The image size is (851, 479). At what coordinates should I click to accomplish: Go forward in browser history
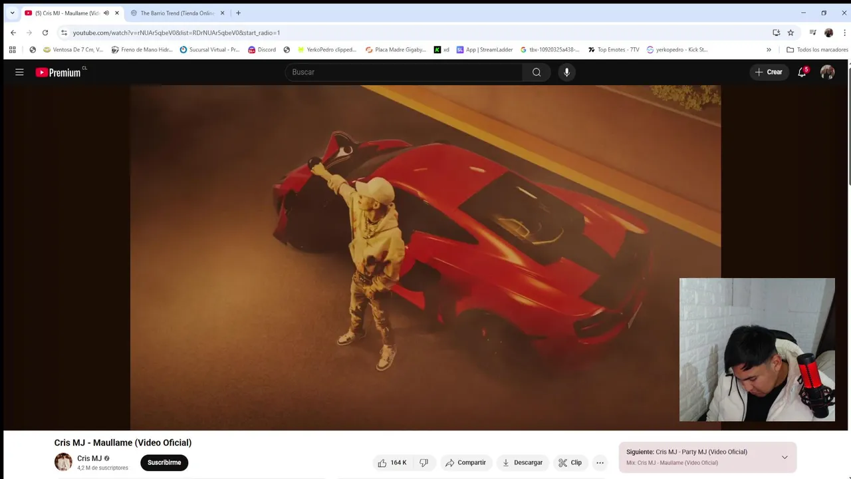29,33
